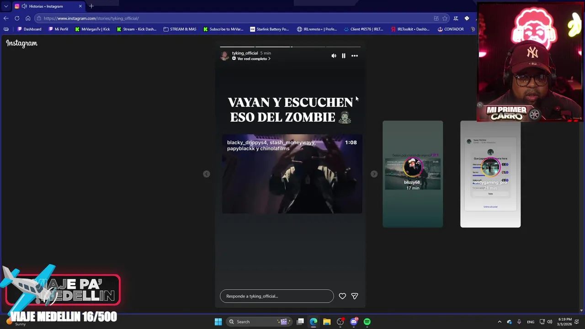Open Microsoft Edge from the taskbar
The height and width of the screenshot is (329, 585).
point(314,322)
